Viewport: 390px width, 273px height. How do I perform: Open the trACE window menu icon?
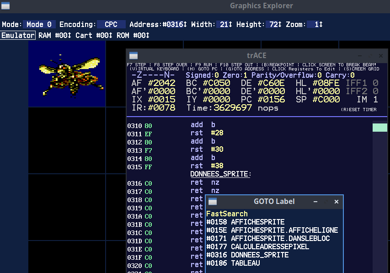point(134,55)
